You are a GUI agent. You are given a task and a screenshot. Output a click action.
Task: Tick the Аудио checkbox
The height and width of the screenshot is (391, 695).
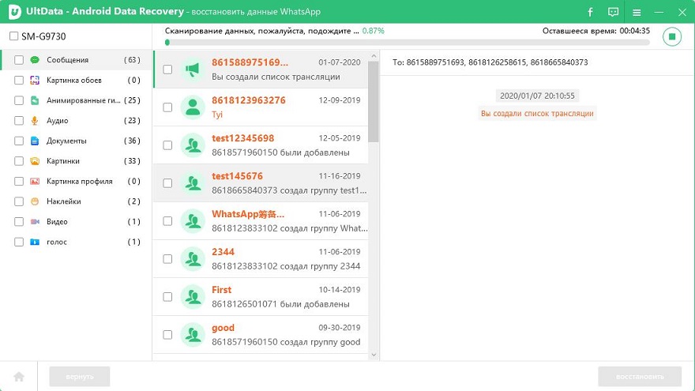coord(19,121)
